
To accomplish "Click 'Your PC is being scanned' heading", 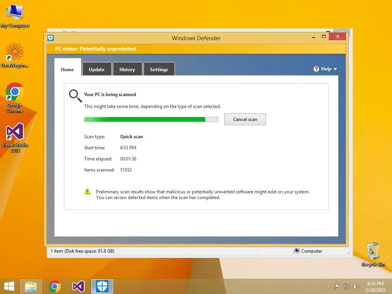I will click(110, 95).
